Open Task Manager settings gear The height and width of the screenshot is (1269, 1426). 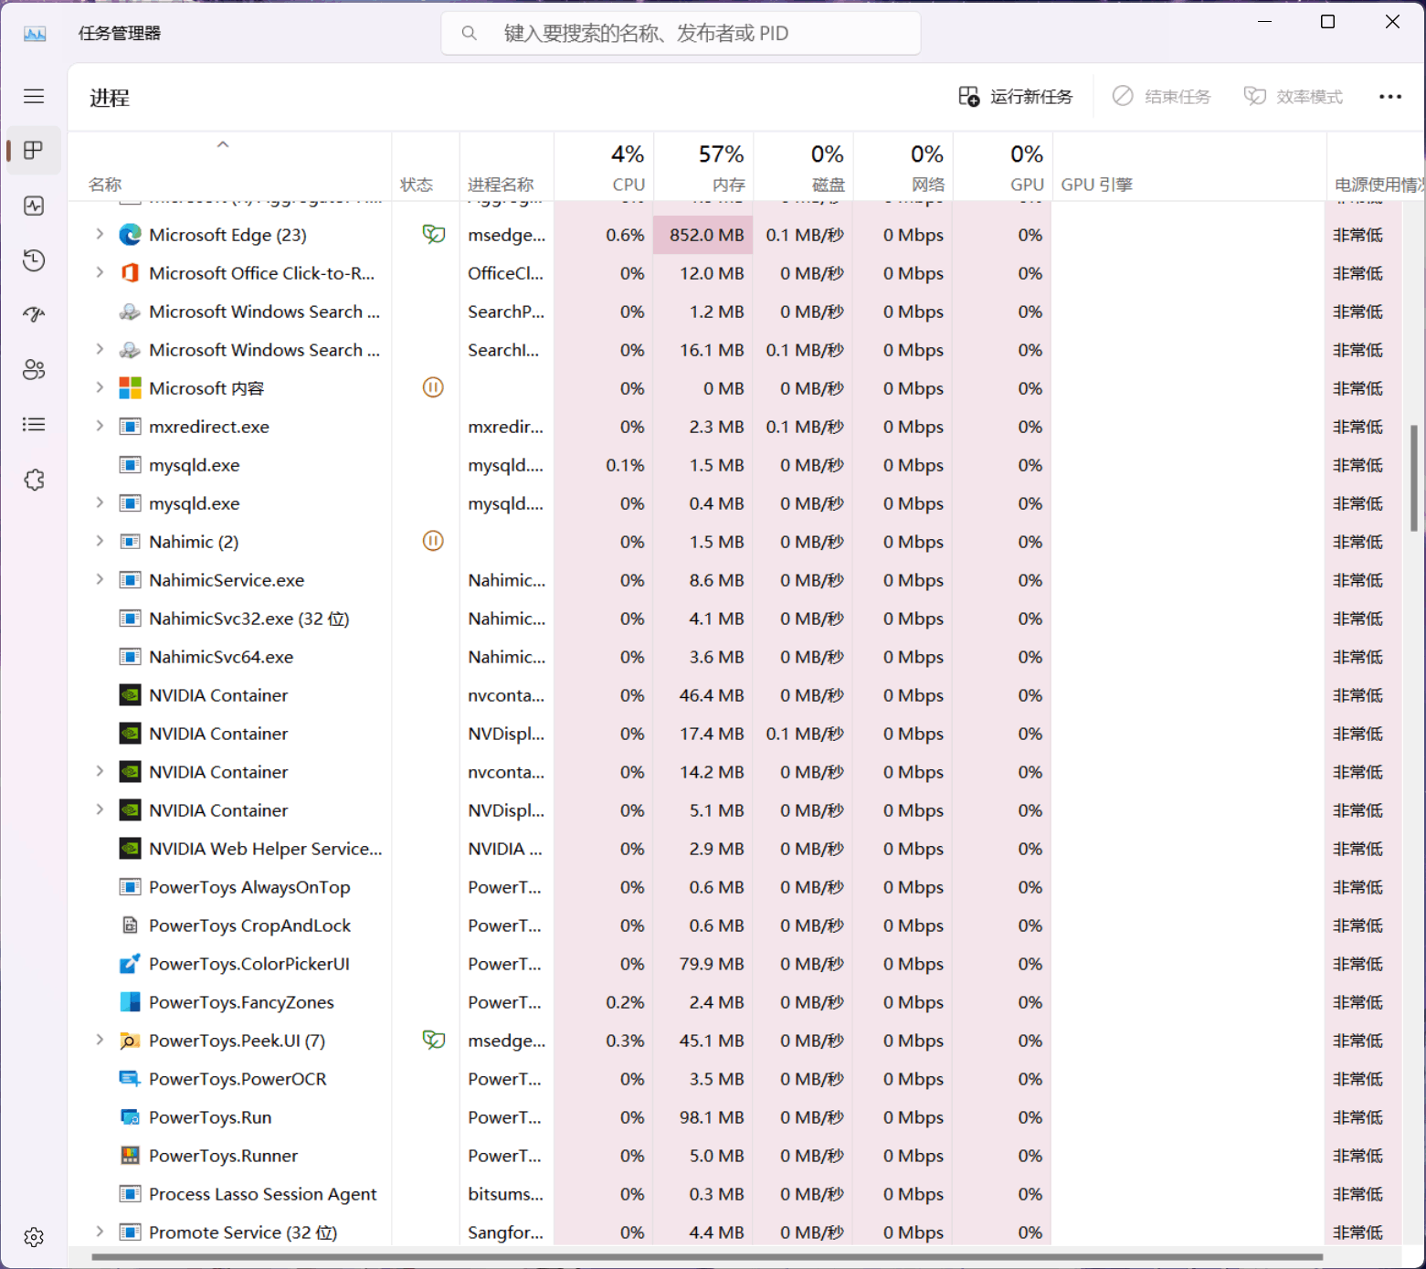[x=34, y=1237]
